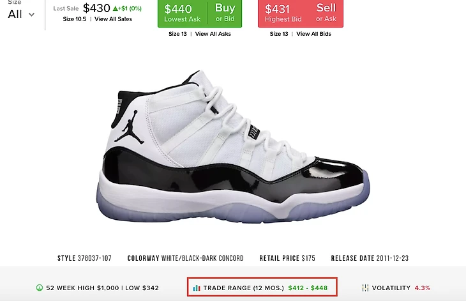
Task: Open the Size All dropdown chevron
Action: pyautogui.click(x=31, y=15)
